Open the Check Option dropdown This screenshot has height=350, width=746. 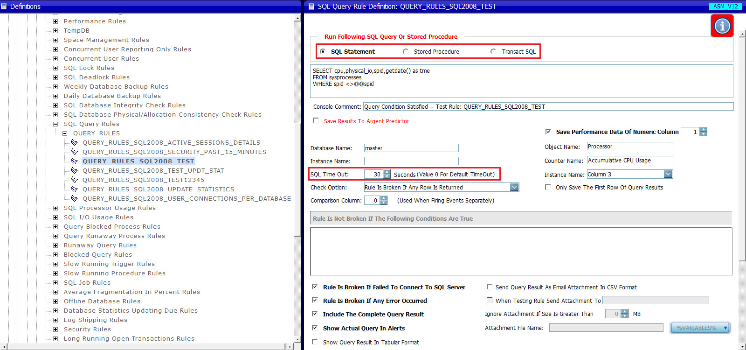(x=514, y=187)
